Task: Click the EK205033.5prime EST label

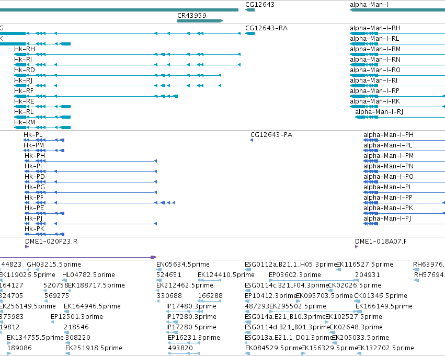Action: pyautogui.click(x=360, y=338)
